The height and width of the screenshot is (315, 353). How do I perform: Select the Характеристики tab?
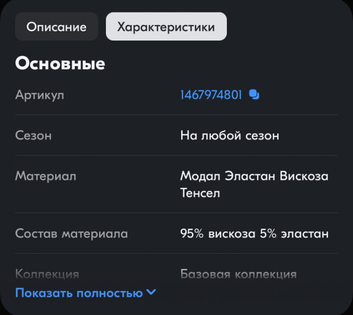pyautogui.click(x=166, y=27)
